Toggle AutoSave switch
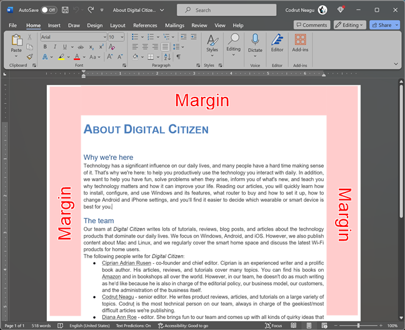 pyautogui.click(x=49, y=10)
